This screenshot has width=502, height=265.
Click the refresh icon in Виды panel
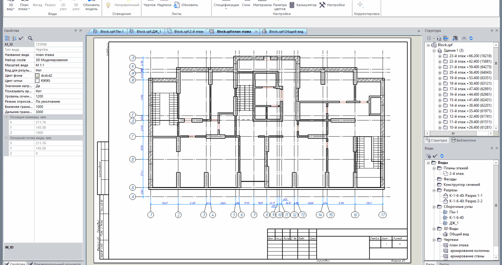pos(442,156)
